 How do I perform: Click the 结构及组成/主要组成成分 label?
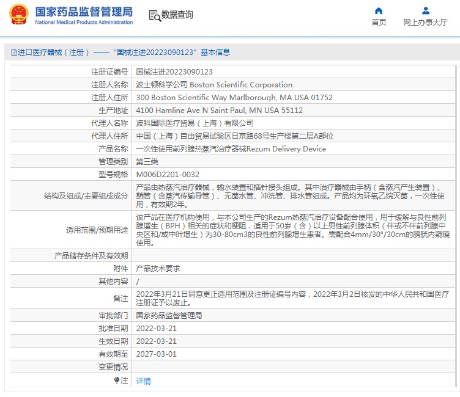(x=86, y=196)
